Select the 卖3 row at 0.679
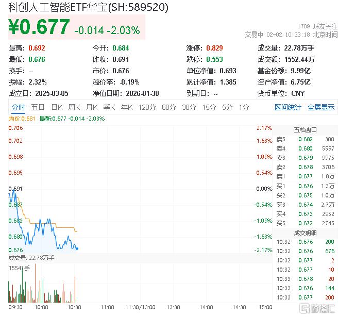 click(x=305, y=158)
